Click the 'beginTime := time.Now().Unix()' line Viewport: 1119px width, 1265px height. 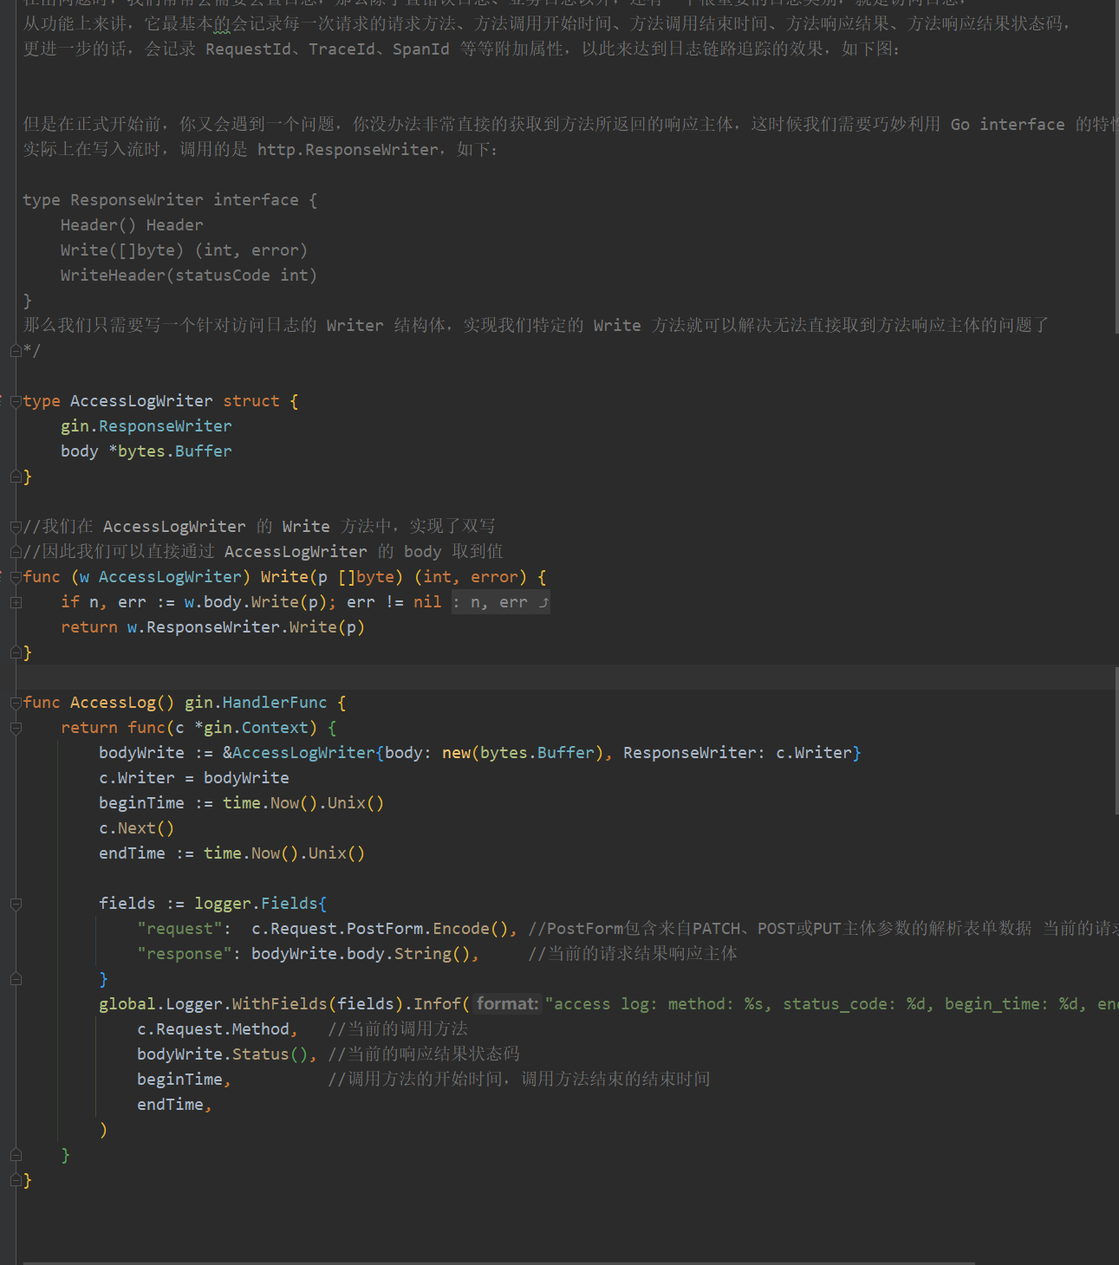pyautogui.click(x=242, y=803)
